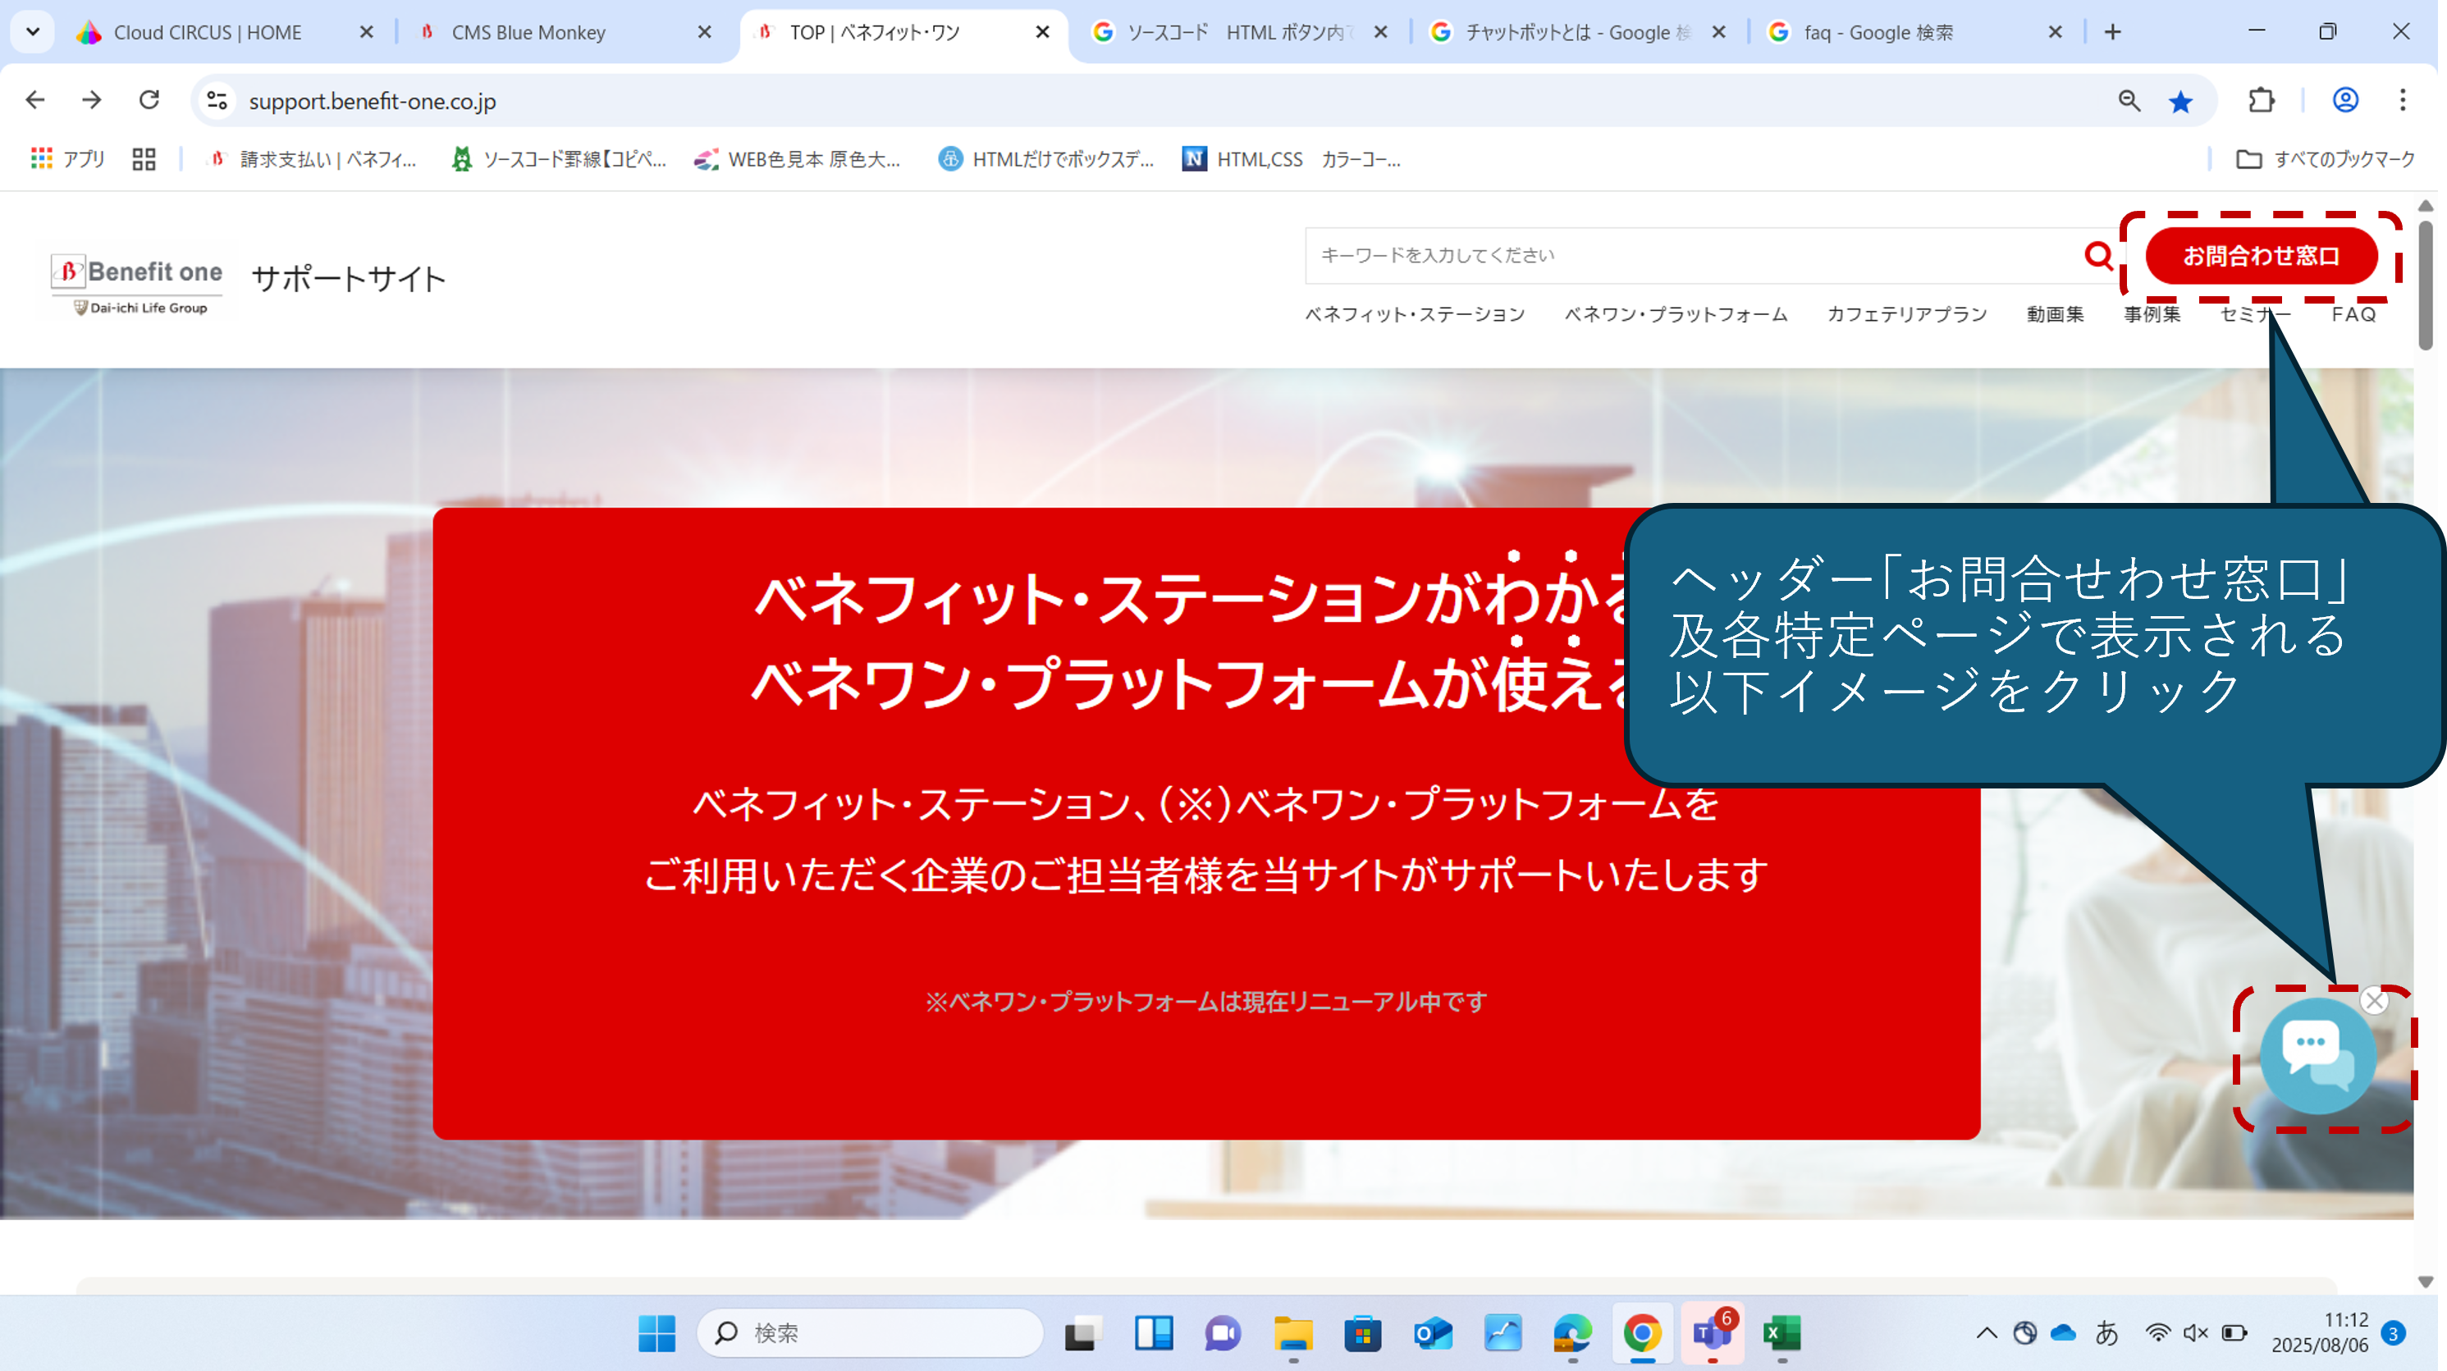
Task: Click scrollbar down arrow
Action: (x=2425, y=1282)
